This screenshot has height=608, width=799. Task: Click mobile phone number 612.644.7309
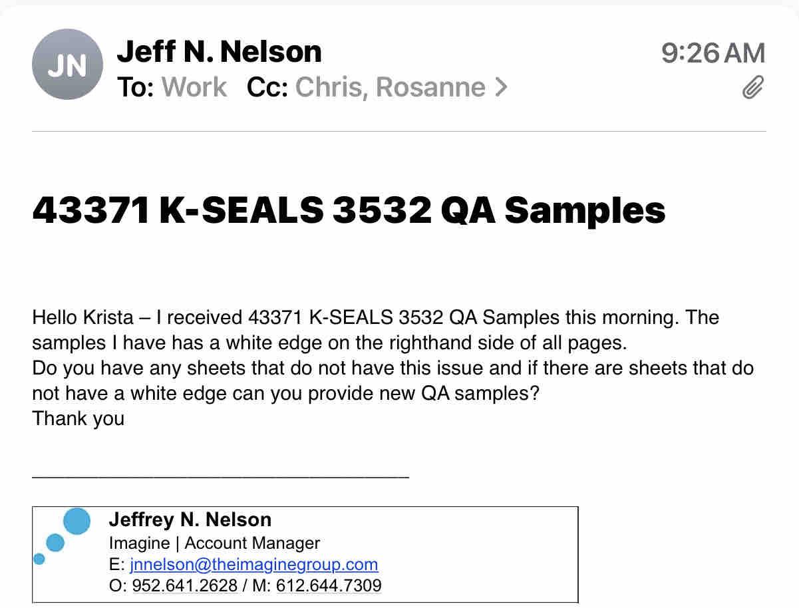point(328,586)
